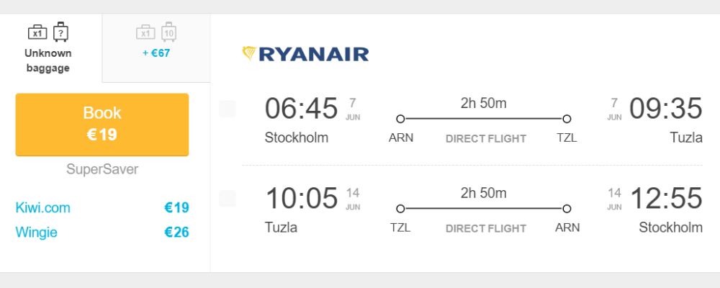Click the ARN arrival dot on return route

(x=567, y=209)
